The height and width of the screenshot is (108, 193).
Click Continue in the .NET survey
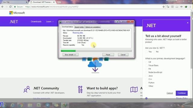coord(182,93)
